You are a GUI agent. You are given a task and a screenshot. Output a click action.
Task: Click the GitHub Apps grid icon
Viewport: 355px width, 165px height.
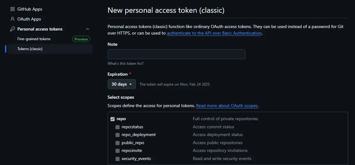tap(13, 9)
